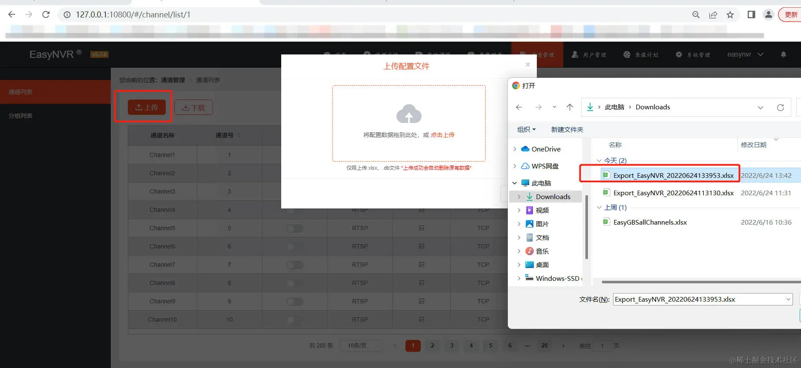Image resolution: width=801 pixels, height=368 pixels.
Task: Expand address path dropdown in file dialog
Action: [760, 108]
